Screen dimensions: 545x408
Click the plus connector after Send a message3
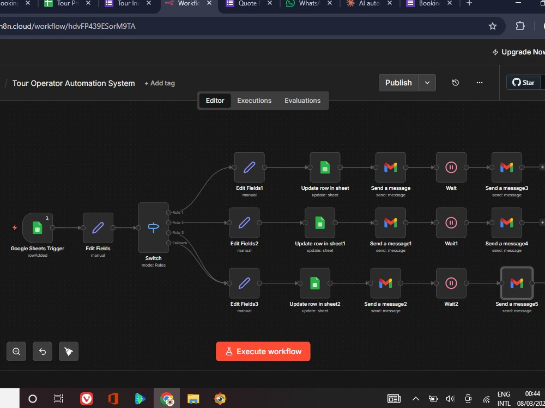pyautogui.click(x=542, y=167)
